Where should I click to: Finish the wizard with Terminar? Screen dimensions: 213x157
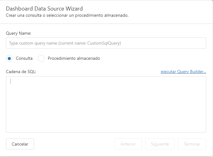point(192,144)
